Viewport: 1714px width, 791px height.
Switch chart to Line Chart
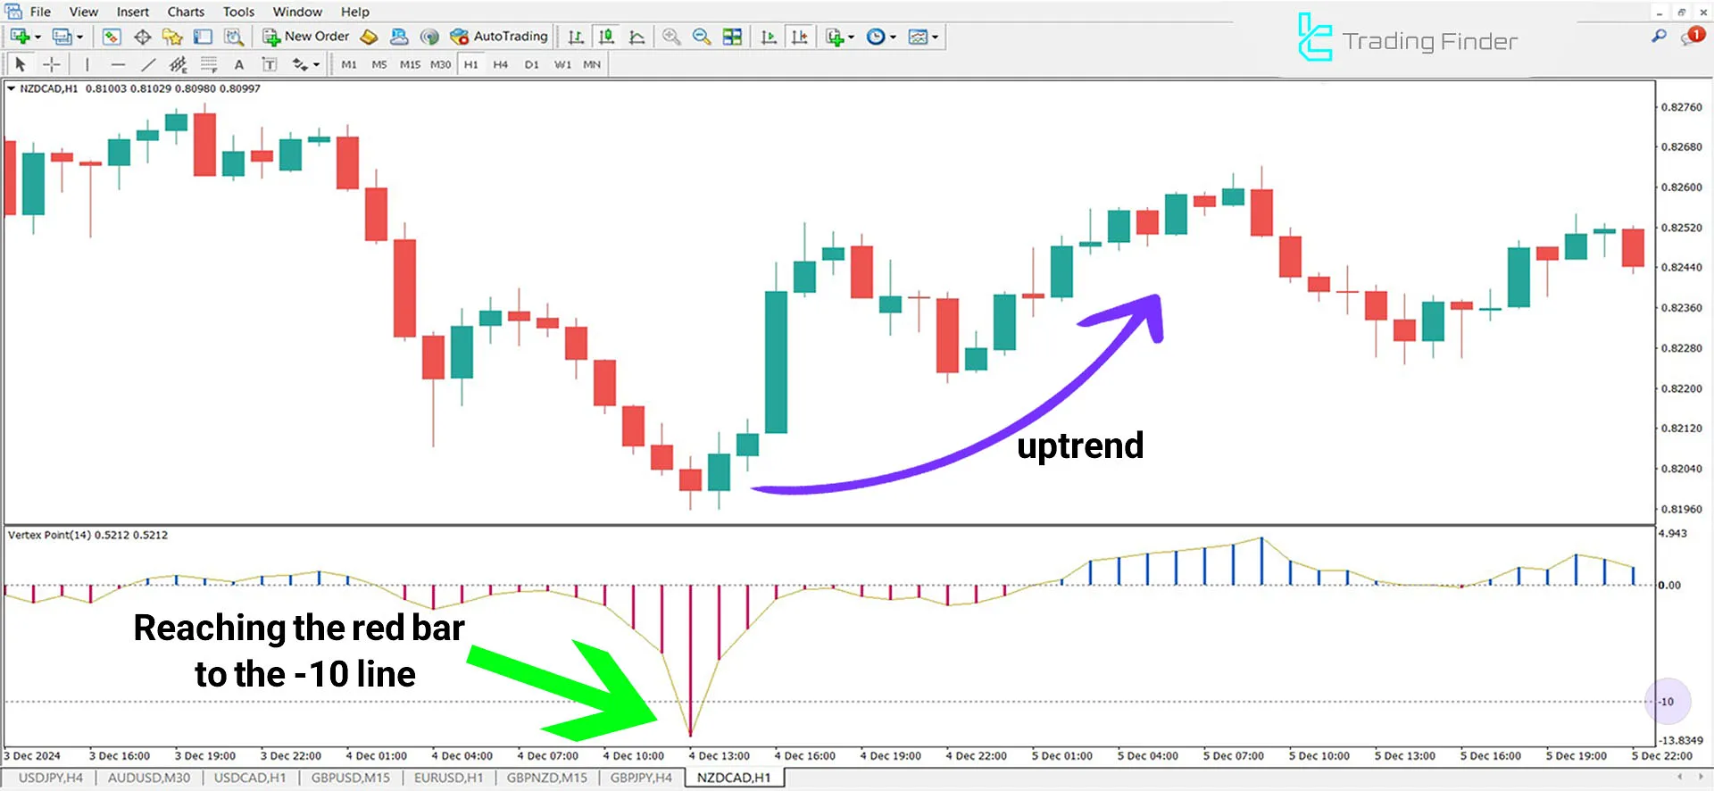637,37
